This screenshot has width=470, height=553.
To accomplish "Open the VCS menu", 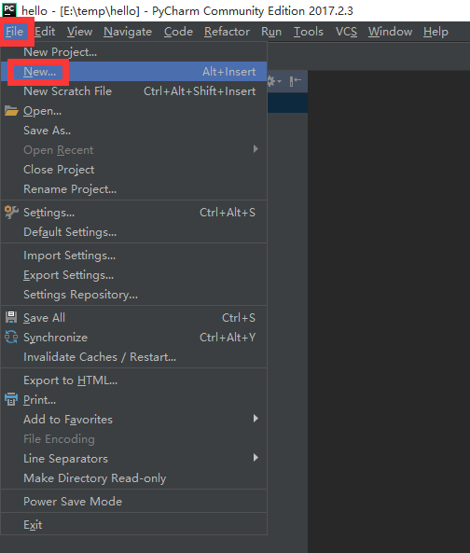I will 346,32.
